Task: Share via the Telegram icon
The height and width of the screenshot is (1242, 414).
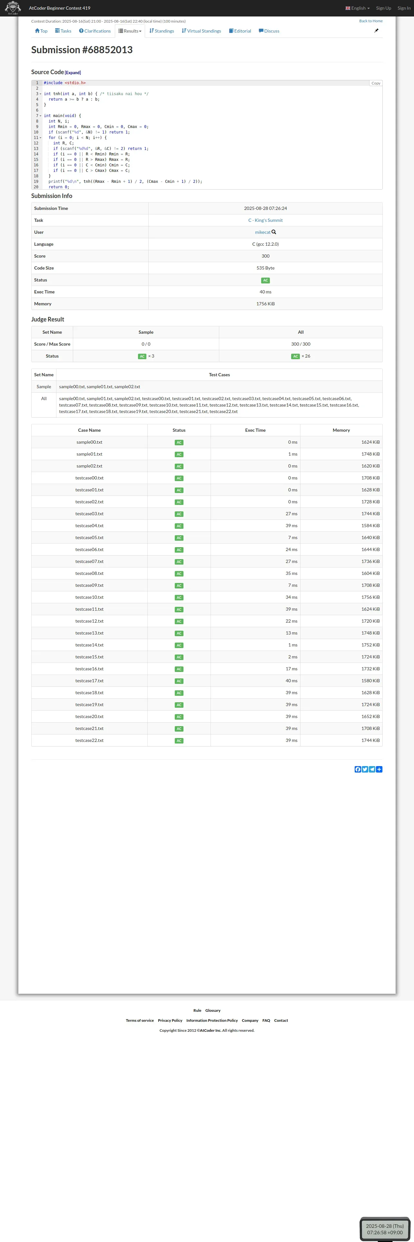Action: click(x=372, y=769)
